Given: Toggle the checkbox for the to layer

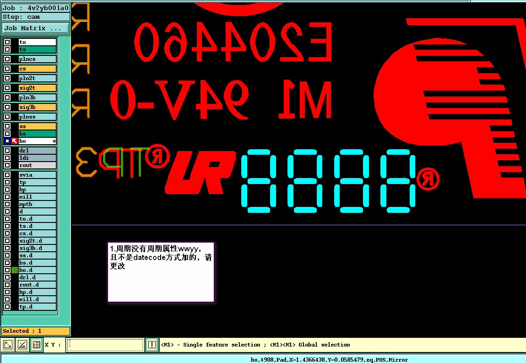Looking at the screenshot, I should click(7, 42).
